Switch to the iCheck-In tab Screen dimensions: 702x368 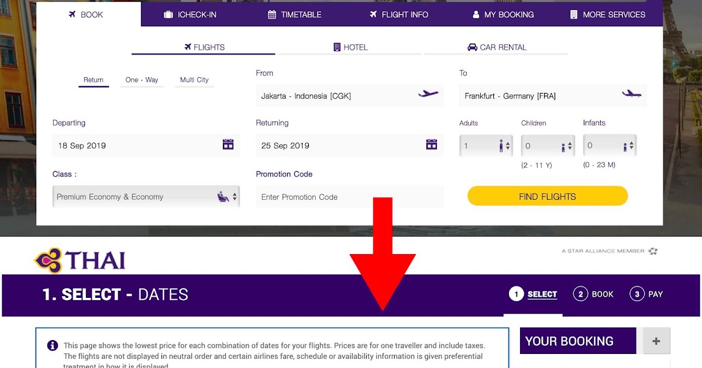coord(190,15)
